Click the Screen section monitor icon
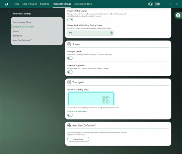This screenshot has width=182, height=154. coord(69,44)
